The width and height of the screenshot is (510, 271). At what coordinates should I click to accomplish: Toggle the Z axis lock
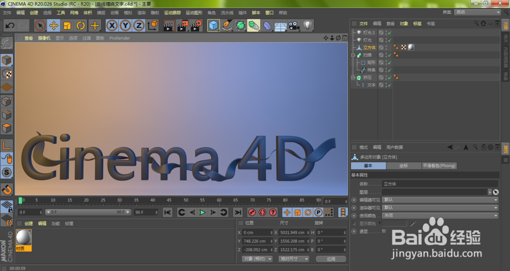139,26
